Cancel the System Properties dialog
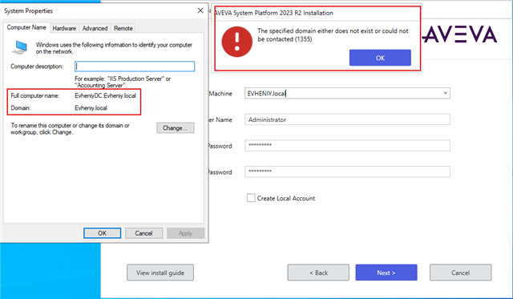513x299 pixels. coord(143,233)
